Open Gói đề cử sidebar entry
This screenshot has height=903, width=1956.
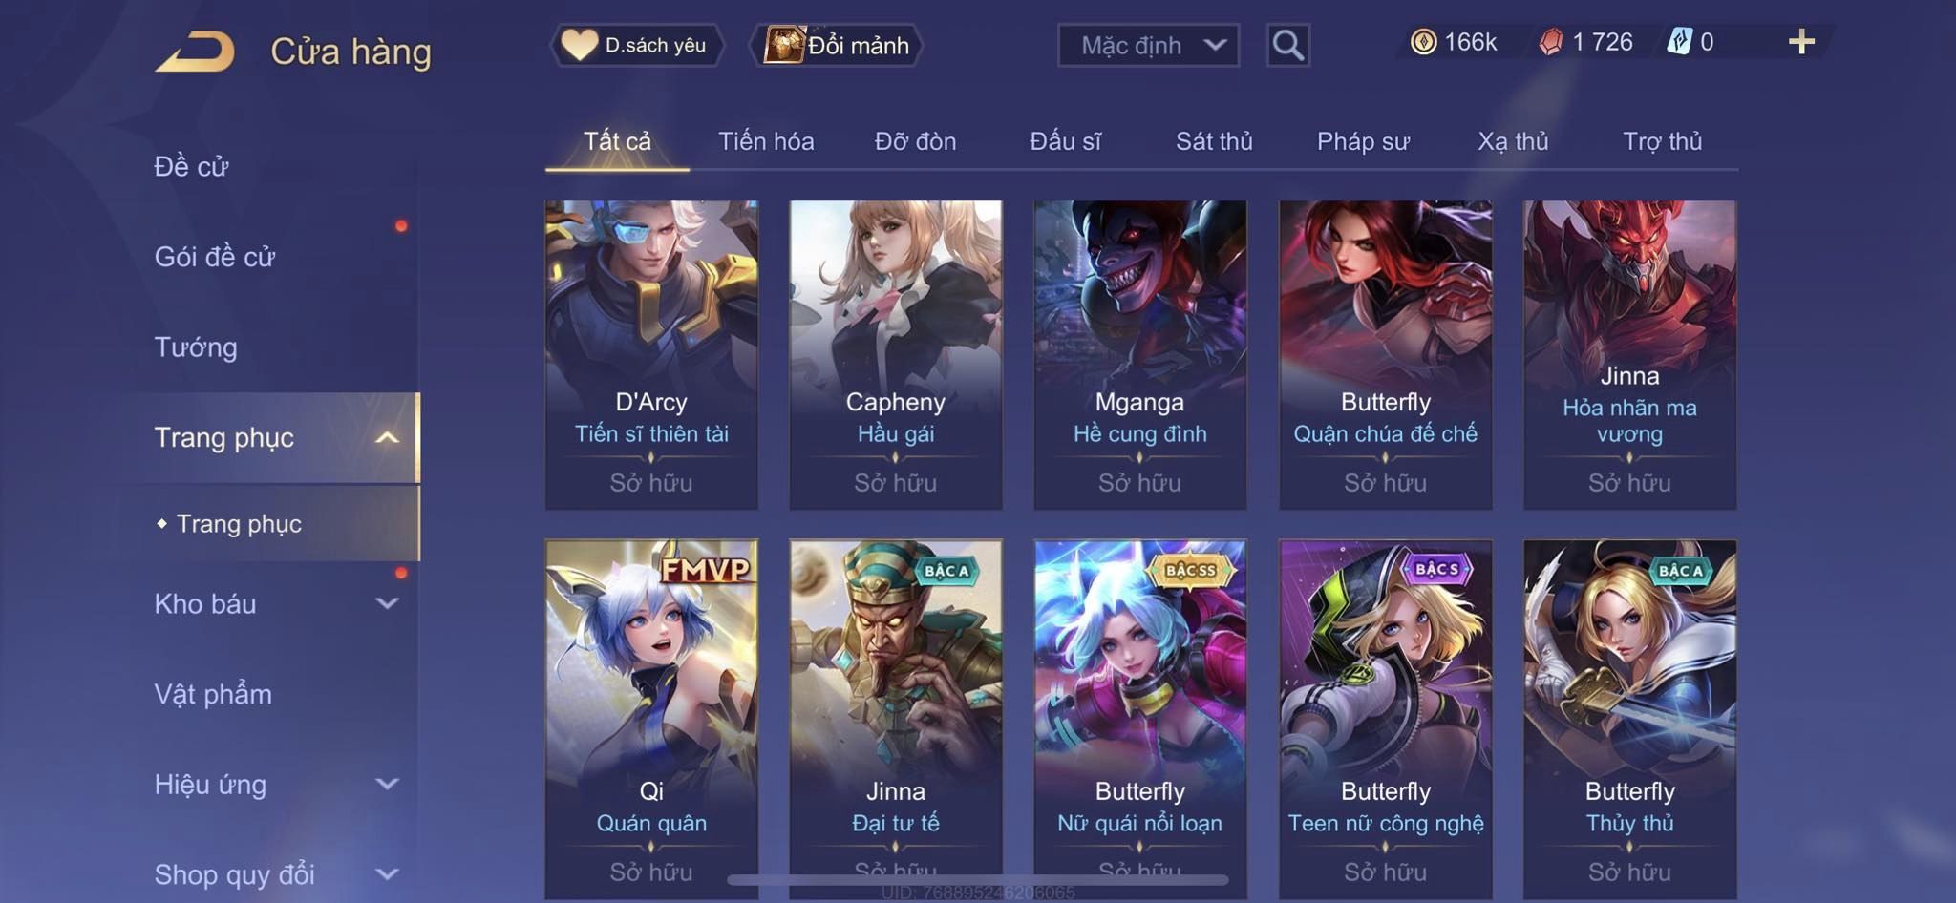pos(215,257)
